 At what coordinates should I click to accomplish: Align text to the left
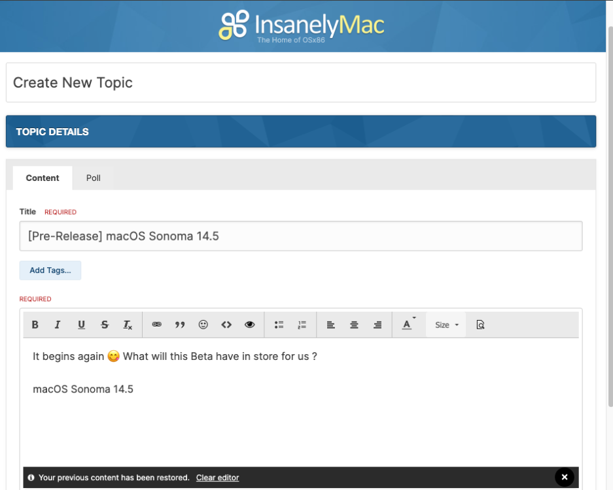coord(331,325)
